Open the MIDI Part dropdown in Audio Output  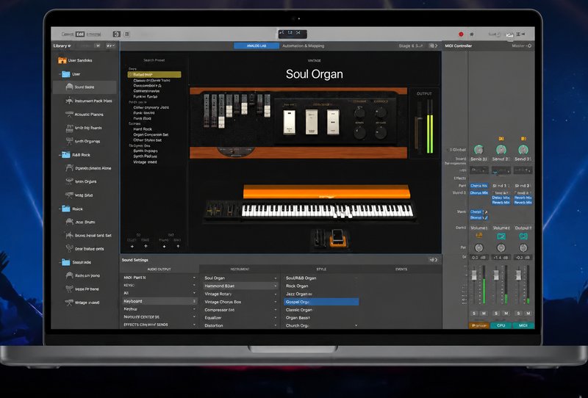click(x=194, y=278)
